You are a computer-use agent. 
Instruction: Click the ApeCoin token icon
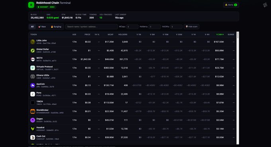pyautogui.click(x=33, y=85)
